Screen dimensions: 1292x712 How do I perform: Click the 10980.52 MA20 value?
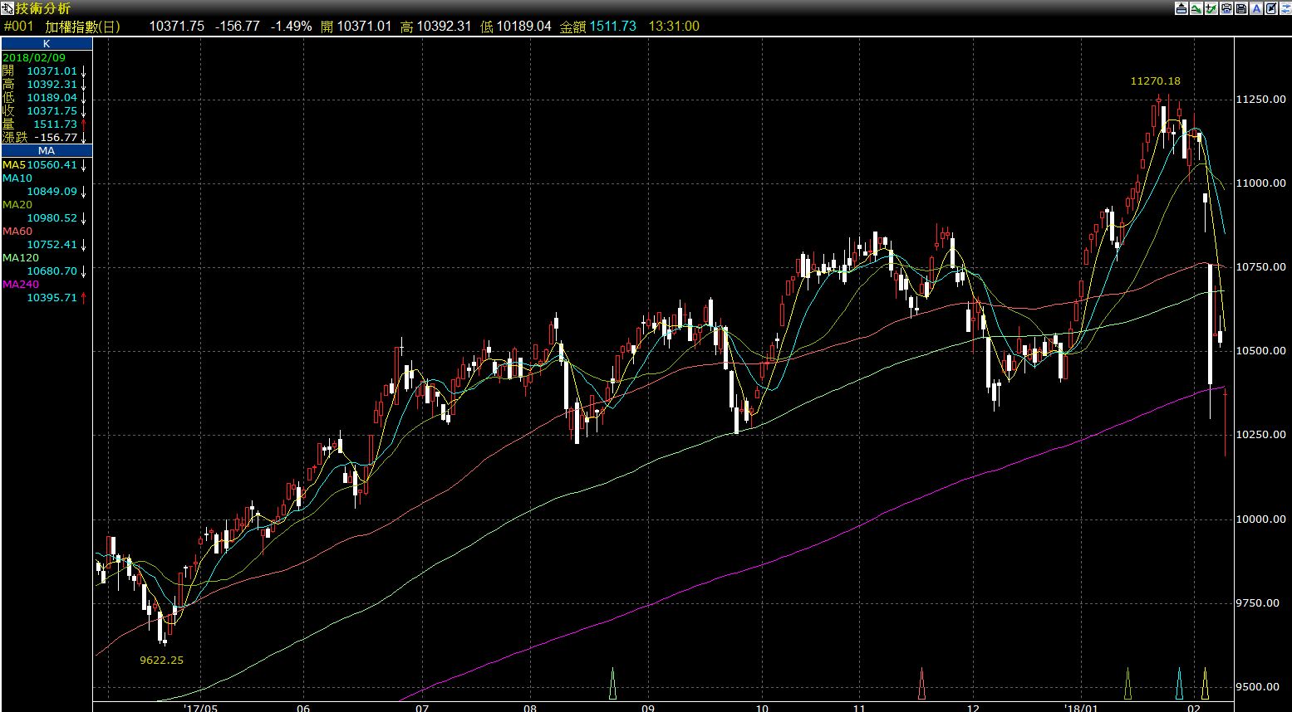[x=52, y=218]
